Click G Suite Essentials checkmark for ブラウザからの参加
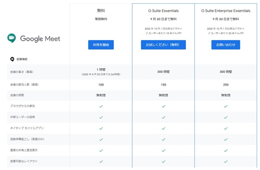The height and width of the screenshot is (170, 260). (163, 106)
